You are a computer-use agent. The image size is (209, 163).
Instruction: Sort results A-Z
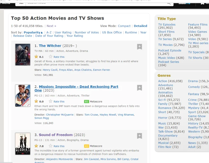49,33
